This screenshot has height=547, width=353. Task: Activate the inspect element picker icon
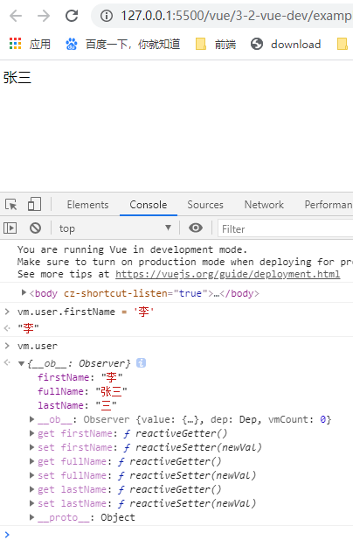coord(10,205)
